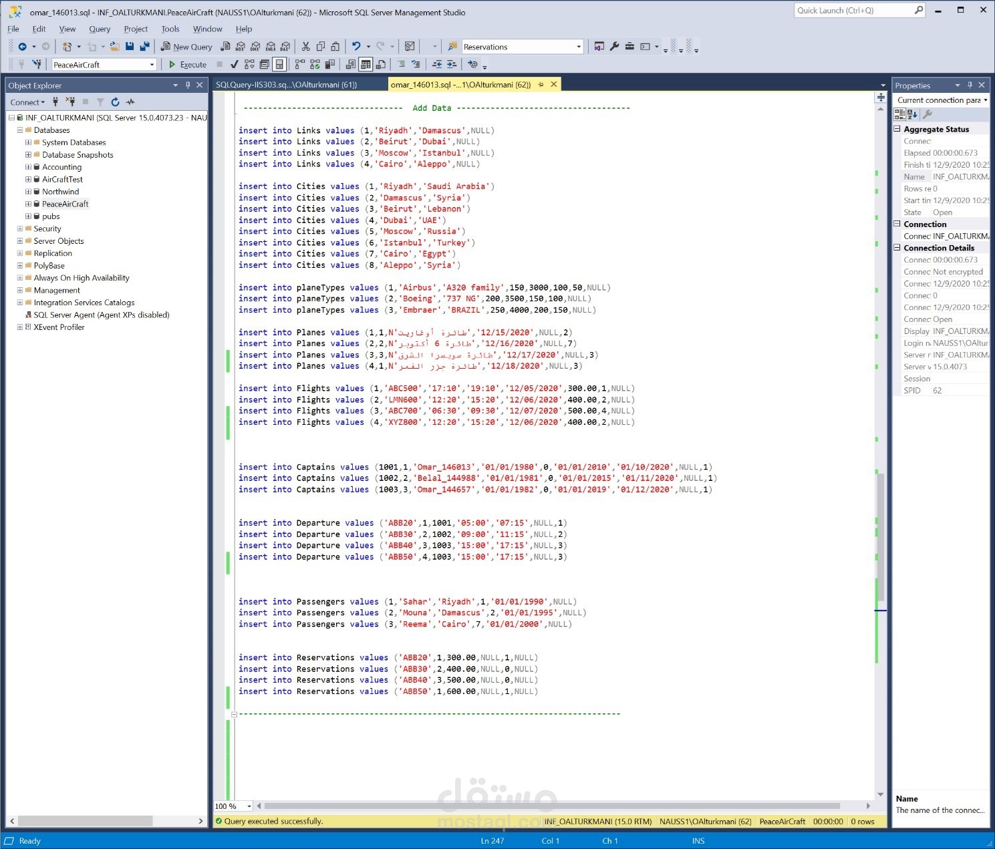The image size is (995, 849).
Task: Open the Query menu
Action: [100, 29]
